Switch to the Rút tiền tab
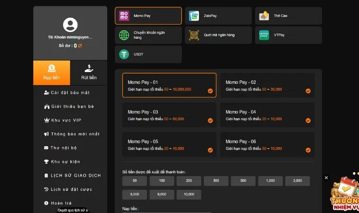This screenshot has width=359, height=213. pos(89,73)
